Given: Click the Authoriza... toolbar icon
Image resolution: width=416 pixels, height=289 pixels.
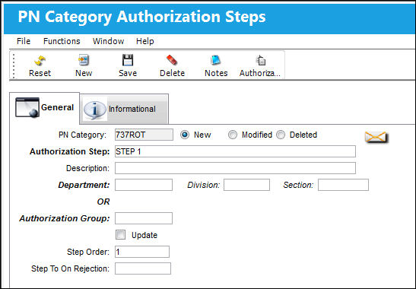Looking at the screenshot, I should [260, 60].
